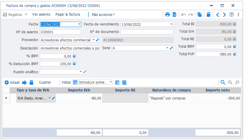Click the print icon in toolbar

[x=168, y=14]
